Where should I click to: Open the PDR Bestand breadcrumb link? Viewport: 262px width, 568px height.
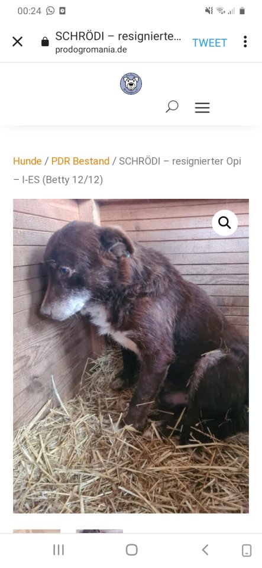pos(80,161)
